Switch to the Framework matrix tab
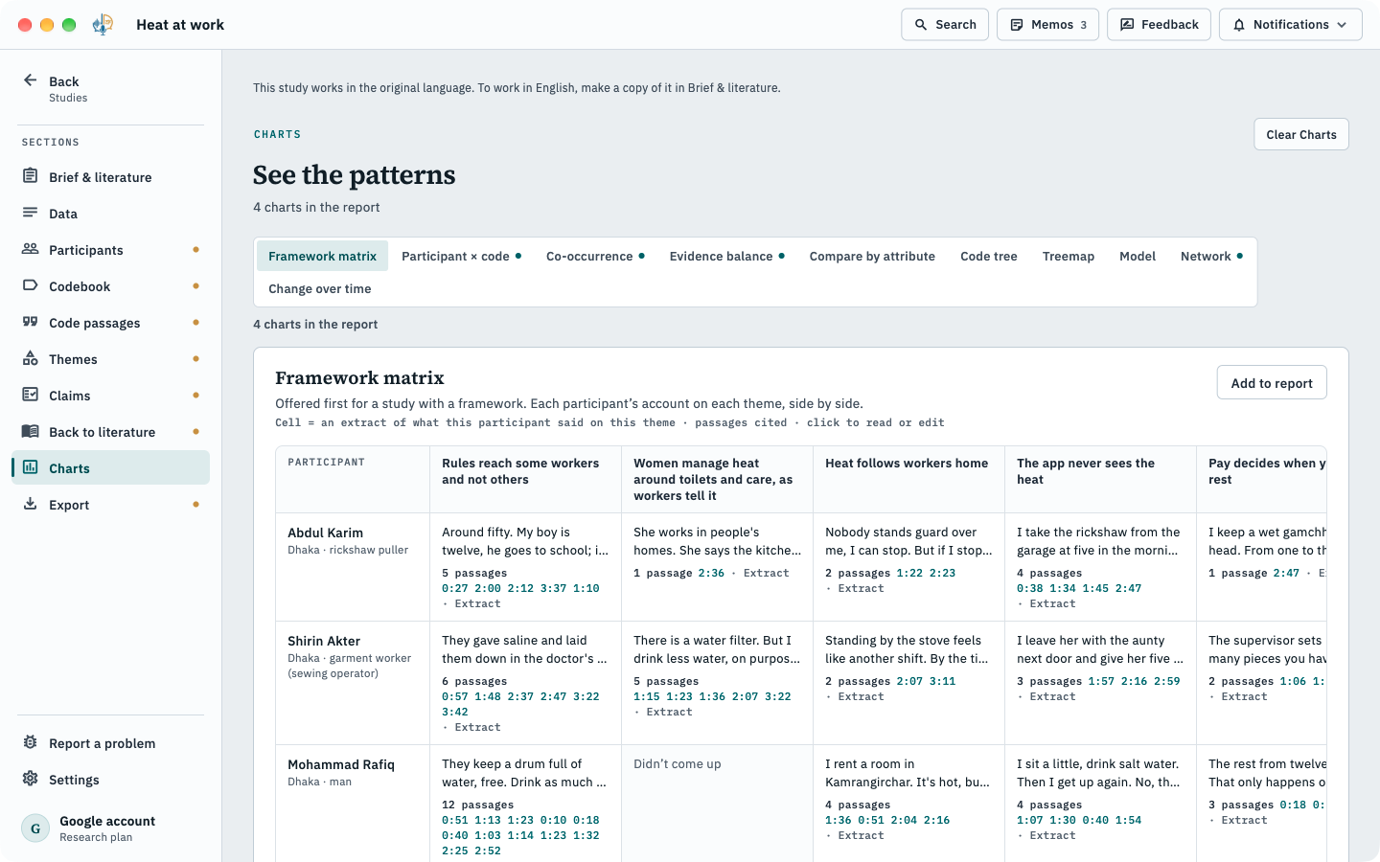This screenshot has width=1380, height=862. pos(322,256)
